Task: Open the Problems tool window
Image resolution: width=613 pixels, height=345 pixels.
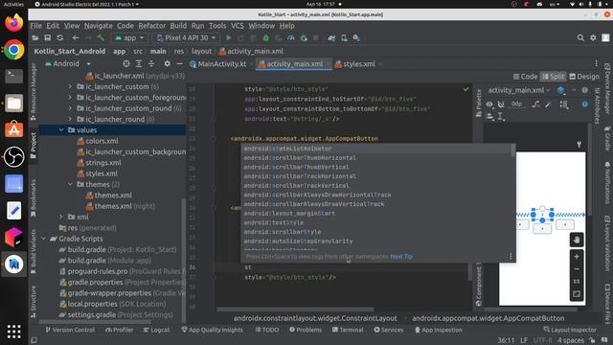Action: pos(306,330)
